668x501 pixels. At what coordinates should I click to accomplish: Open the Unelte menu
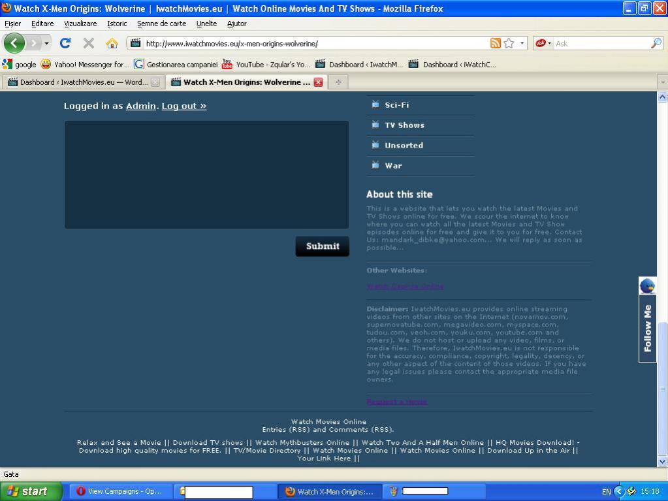[206, 24]
